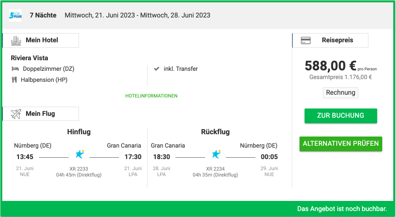Click the airplane icon beside Mein Flug
The image size is (396, 217).
[x=16, y=114]
